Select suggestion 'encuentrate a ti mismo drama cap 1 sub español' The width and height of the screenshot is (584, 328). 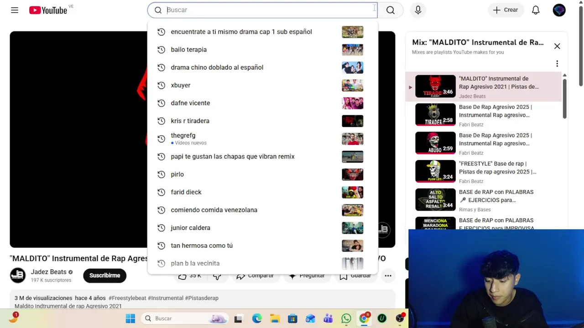[262, 32]
